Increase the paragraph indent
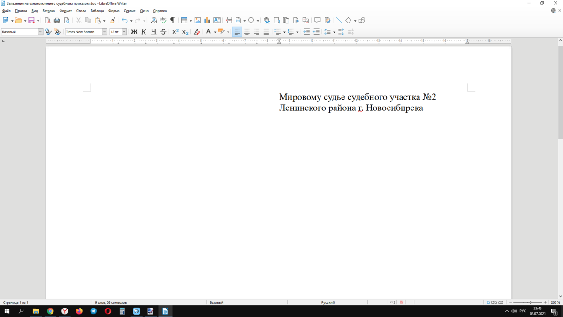The width and height of the screenshot is (563, 317). (x=306, y=31)
